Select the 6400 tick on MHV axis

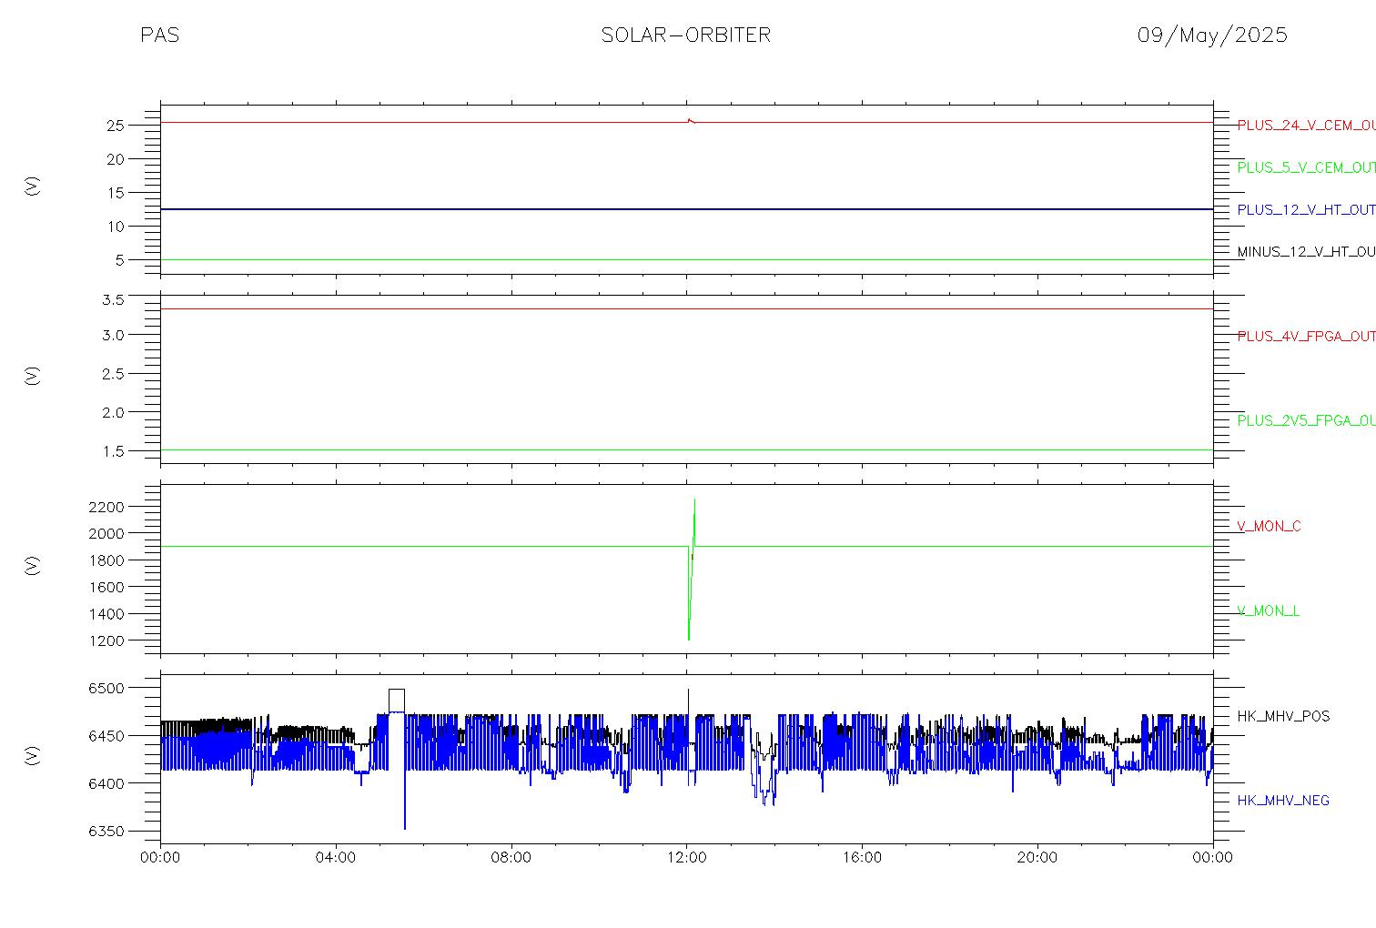(107, 783)
